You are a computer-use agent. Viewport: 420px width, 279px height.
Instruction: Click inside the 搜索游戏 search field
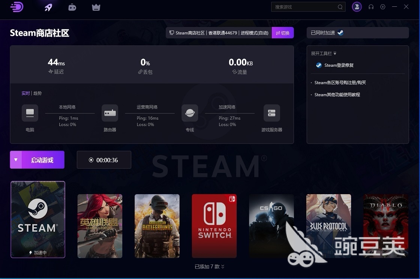[x=308, y=7]
